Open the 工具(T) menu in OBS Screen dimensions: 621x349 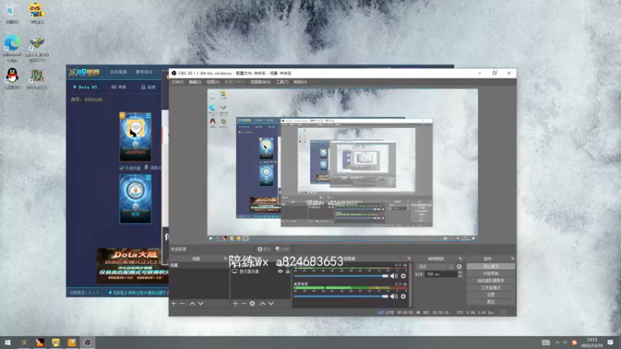click(x=282, y=82)
